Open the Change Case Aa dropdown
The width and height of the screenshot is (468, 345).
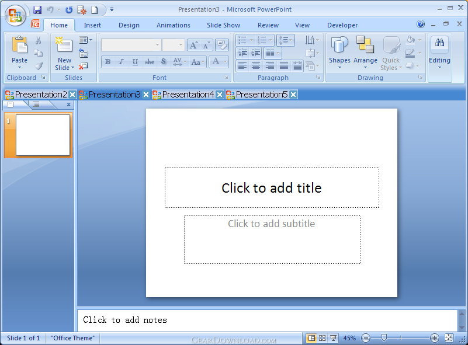click(198, 62)
